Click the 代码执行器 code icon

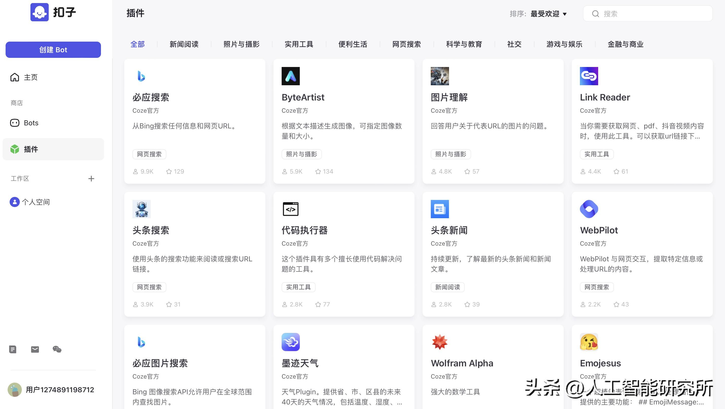[x=290, y=209]
